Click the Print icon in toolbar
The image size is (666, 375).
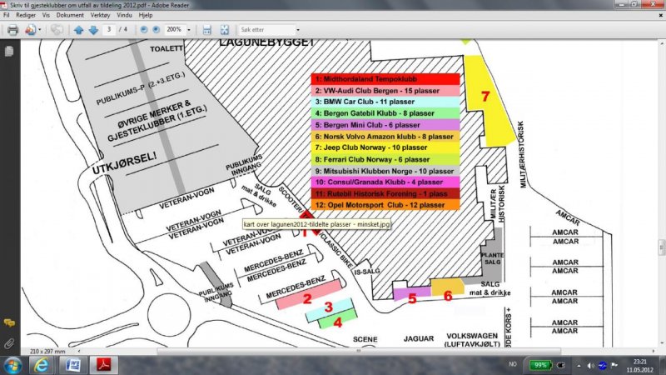12,30
